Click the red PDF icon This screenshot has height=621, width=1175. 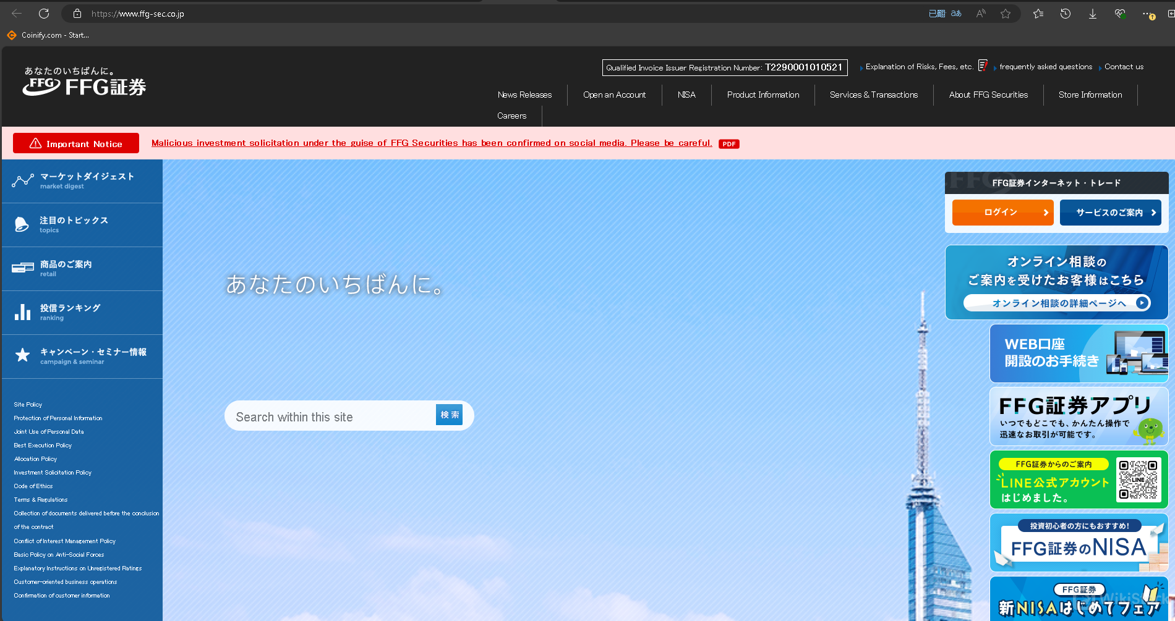click(729, 144)
